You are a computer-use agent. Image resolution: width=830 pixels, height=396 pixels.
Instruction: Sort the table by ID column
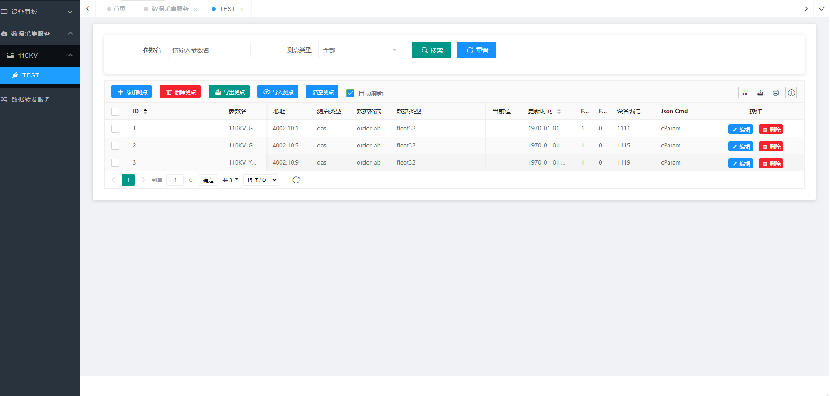[x=145, y=111]
